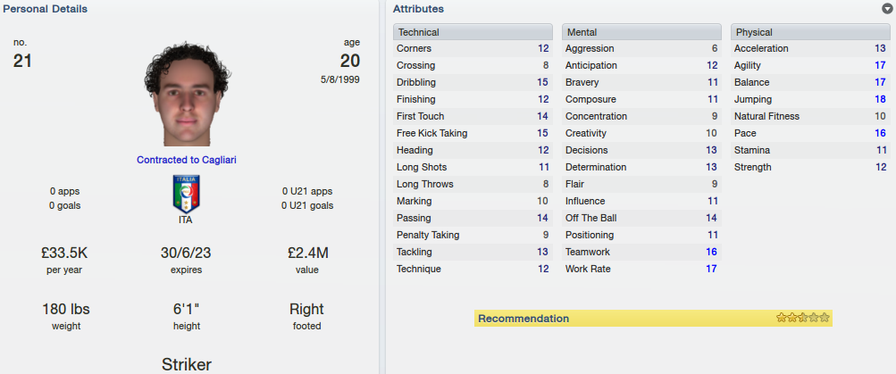
Task: Select the Technical attributes header
Action: [473, 32]
